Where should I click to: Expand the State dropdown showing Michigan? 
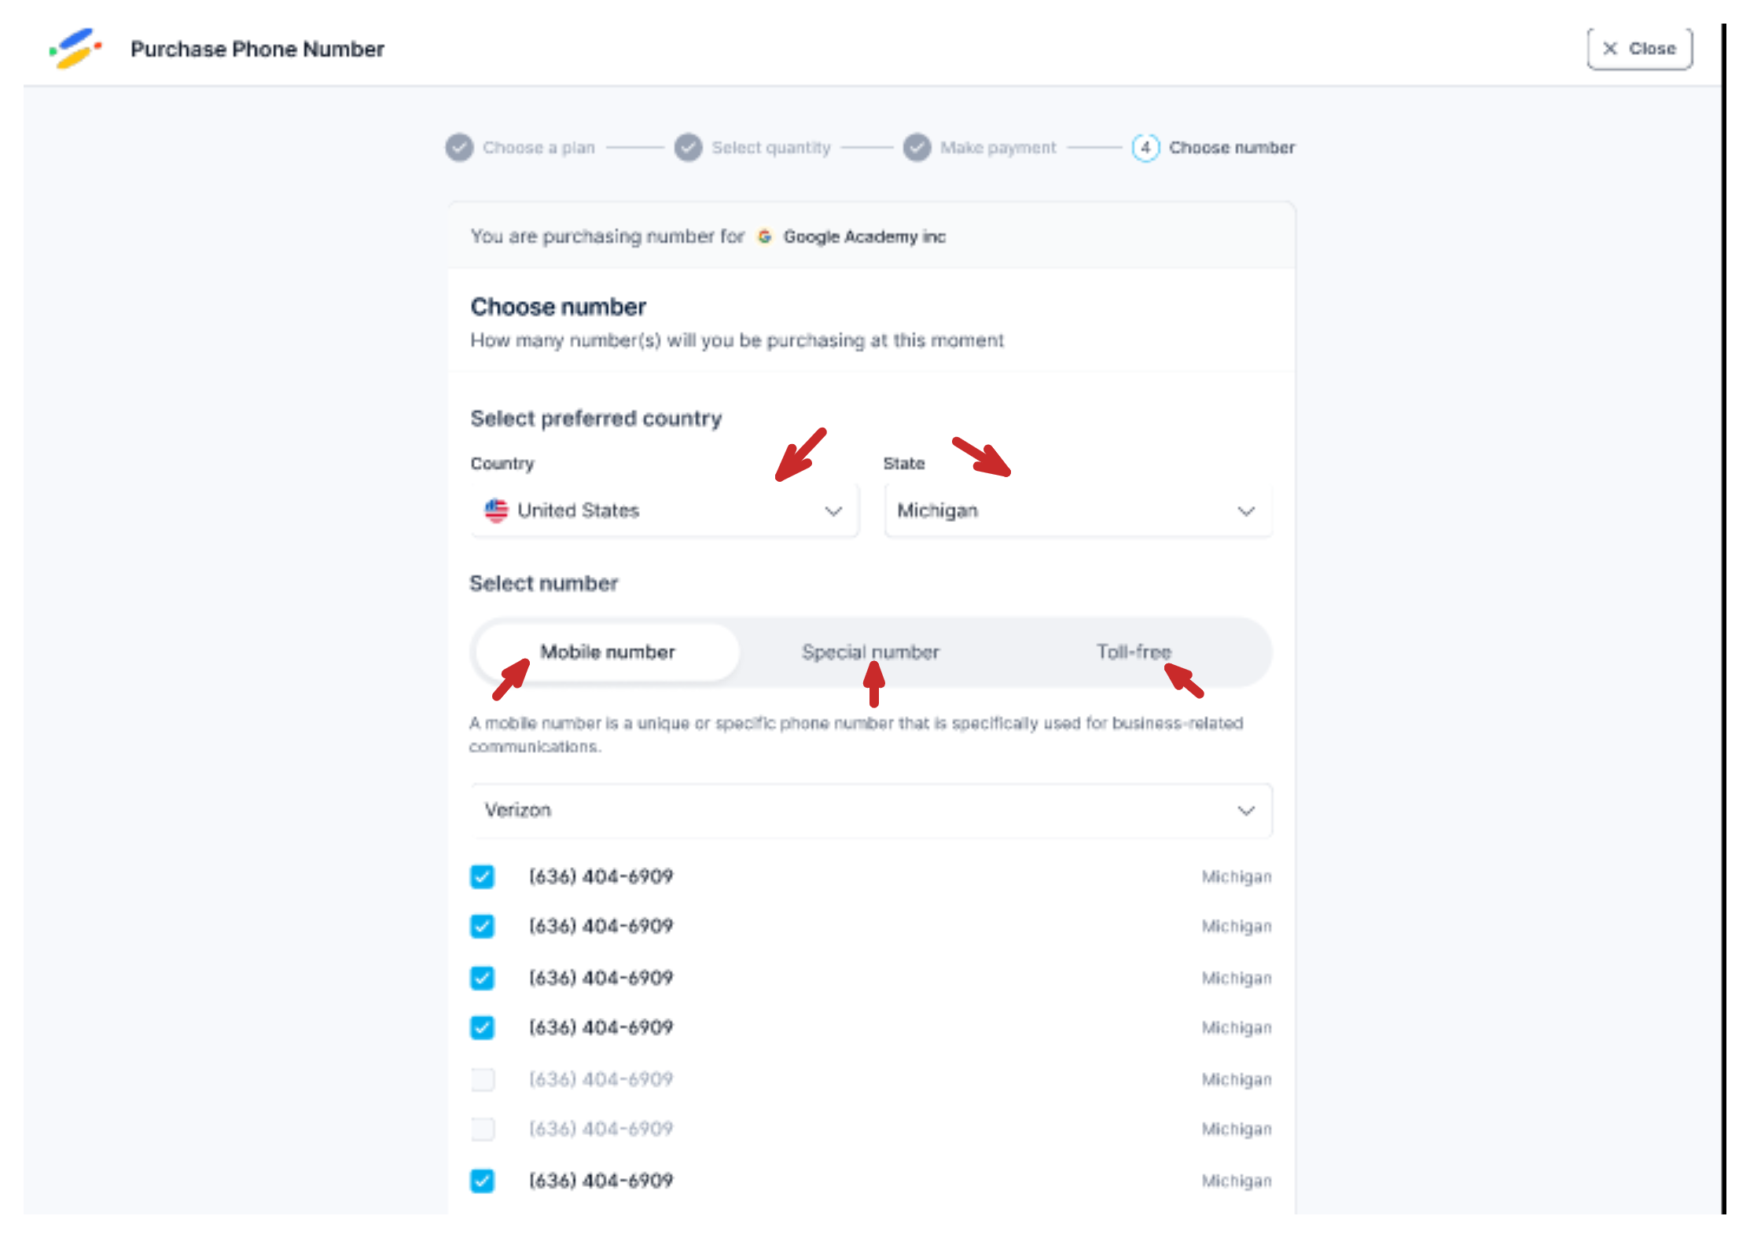[x=1077, y=511]
